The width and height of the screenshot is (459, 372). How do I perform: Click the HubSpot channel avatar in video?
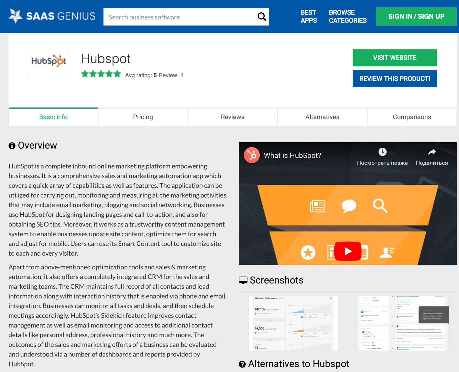point(252,155)
